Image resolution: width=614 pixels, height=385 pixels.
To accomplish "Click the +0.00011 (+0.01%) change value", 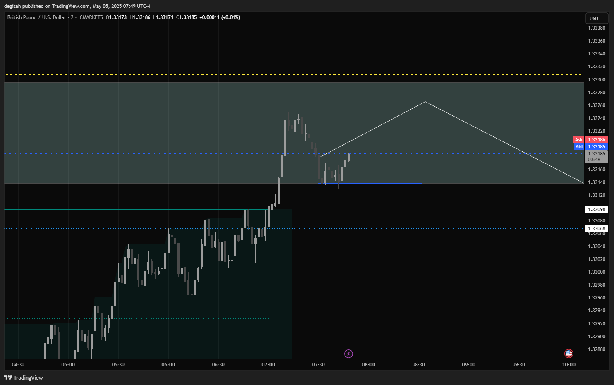I will (x=220, y=17).
